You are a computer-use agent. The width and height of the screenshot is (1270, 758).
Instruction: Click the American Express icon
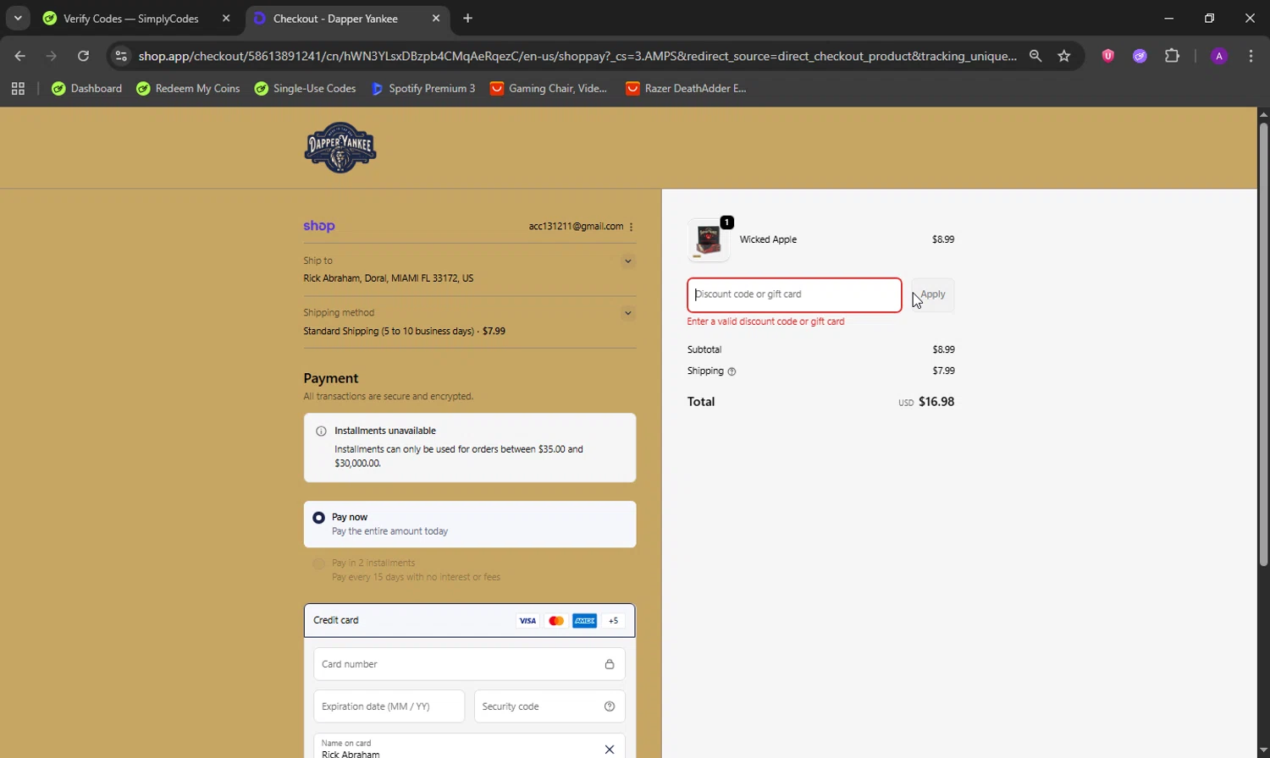(x=585, y=621)
